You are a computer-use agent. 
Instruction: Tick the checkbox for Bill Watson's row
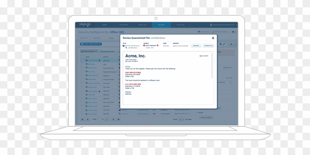[x=83, y=64]
